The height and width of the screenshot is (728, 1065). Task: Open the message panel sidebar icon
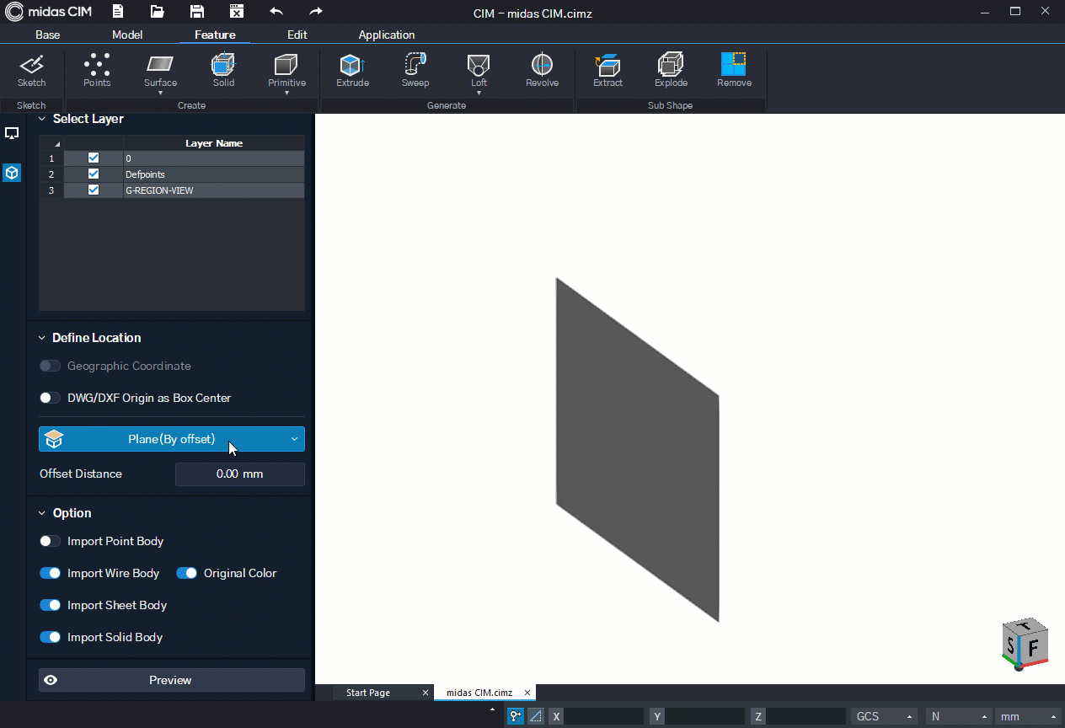click(12, 133)
